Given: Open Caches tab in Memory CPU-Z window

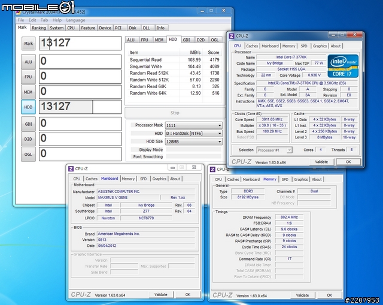Looking at the screenshot, I should tap(233, 179).
